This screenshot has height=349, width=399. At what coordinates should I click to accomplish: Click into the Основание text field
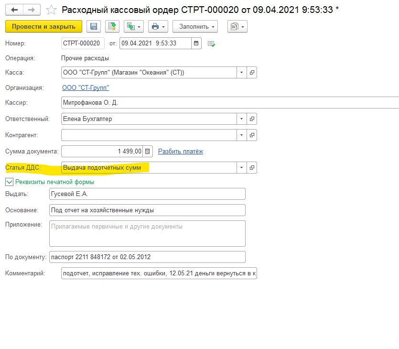click(x=147, y=210)
